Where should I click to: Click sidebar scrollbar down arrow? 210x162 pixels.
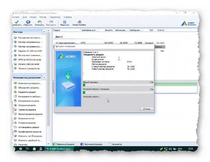tap(48, 144)
